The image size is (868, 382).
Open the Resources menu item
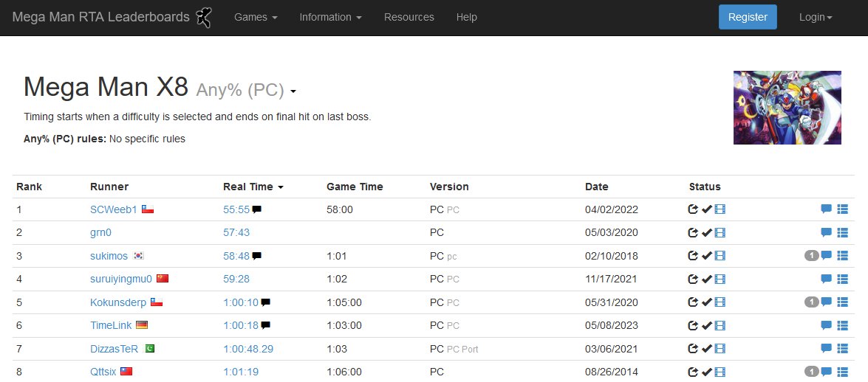pyautogui.click(x=409, y=18)
